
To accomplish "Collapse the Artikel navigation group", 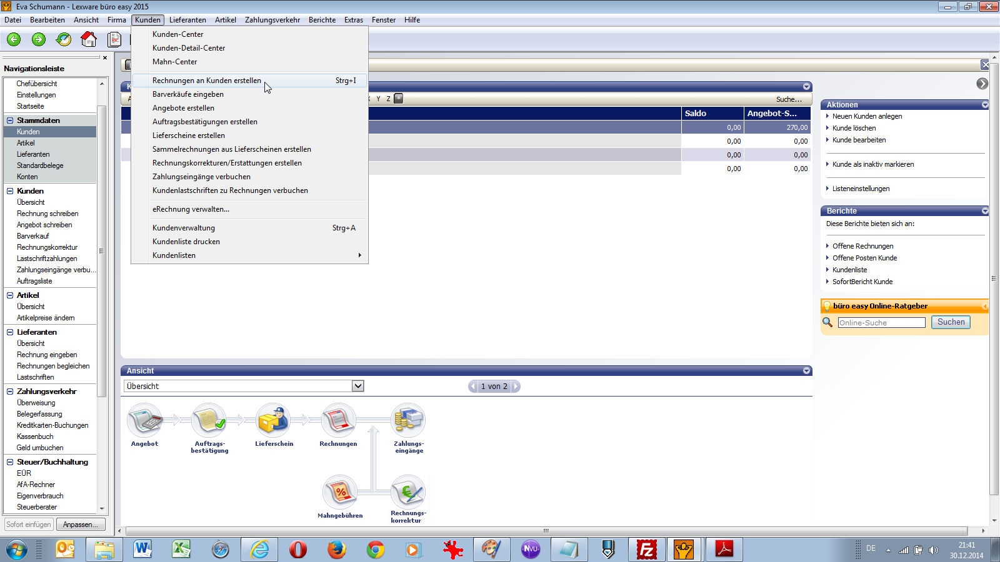I will coord(10,295).
